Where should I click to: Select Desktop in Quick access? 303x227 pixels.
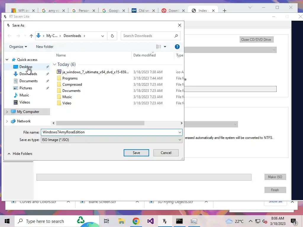pyautogui.click(x=26, y=67)
